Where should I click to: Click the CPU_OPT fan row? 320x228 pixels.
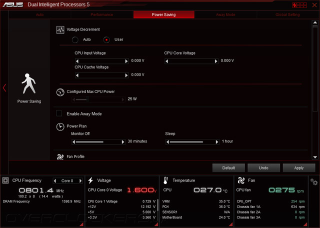270,201
